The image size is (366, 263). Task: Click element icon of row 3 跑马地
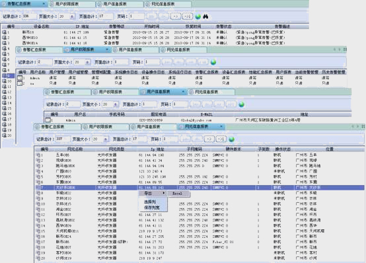(x=38, y=166)
